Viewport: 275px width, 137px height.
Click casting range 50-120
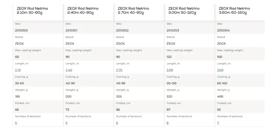(x=172, y=83)
